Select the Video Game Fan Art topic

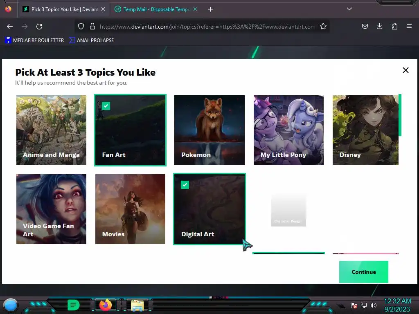[51, 209]
